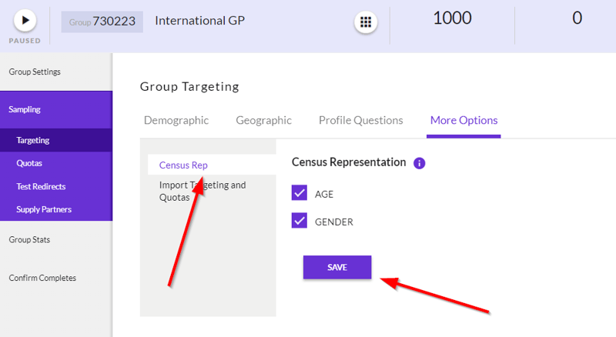
Task: Open the grid apps menu icon
Action: point(366,22)
